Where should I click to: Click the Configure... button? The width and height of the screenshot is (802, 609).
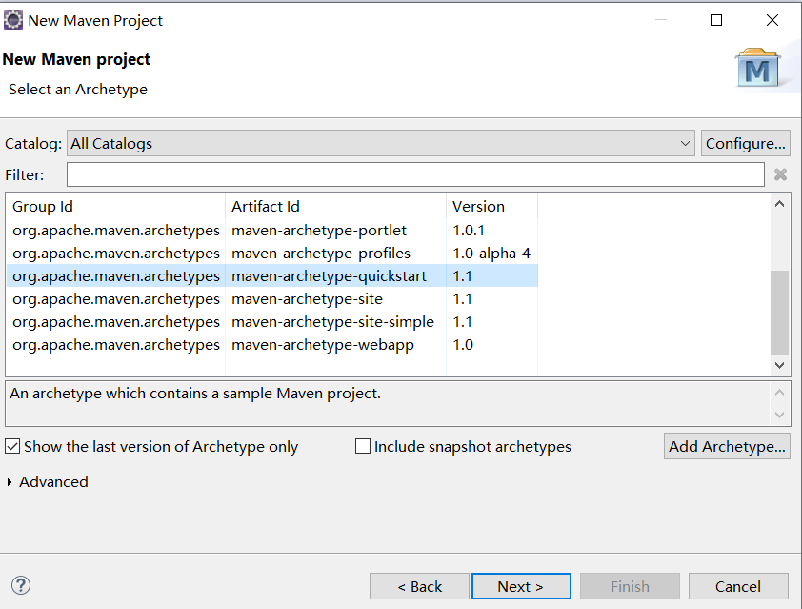[x=745, y=143]
